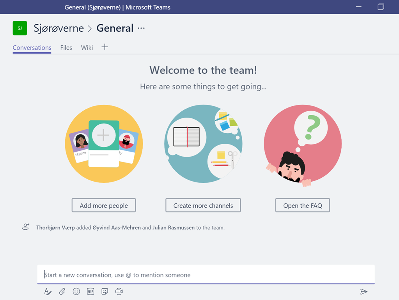Click the Open the FAQ button
This screenshot has width=399, height=300.
(x=303, y=205)
